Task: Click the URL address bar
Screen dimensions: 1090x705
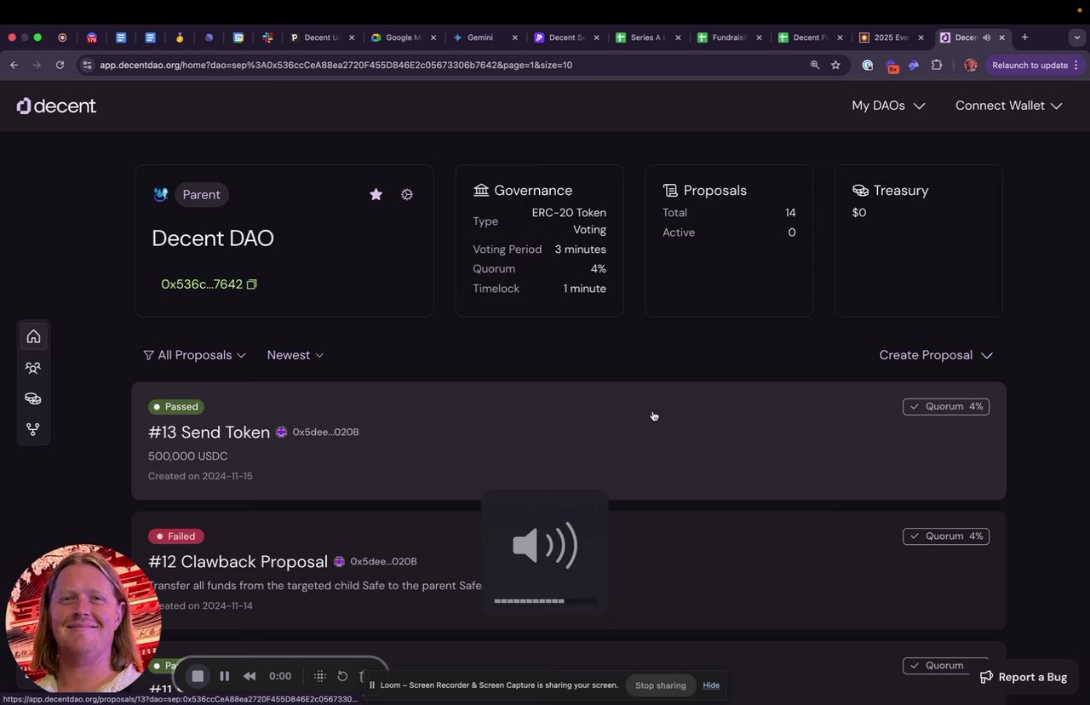Action: tap(443, 65)
